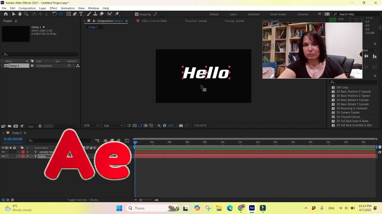This screenshot has height=214, width=382.
Task: Click the red label color of Hello layer
Action: click(23, 156)
